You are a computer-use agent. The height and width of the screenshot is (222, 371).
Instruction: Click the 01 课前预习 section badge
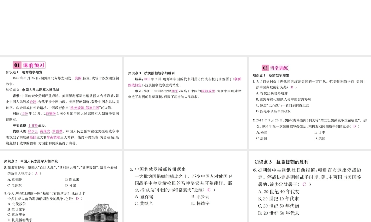(29, 65)
